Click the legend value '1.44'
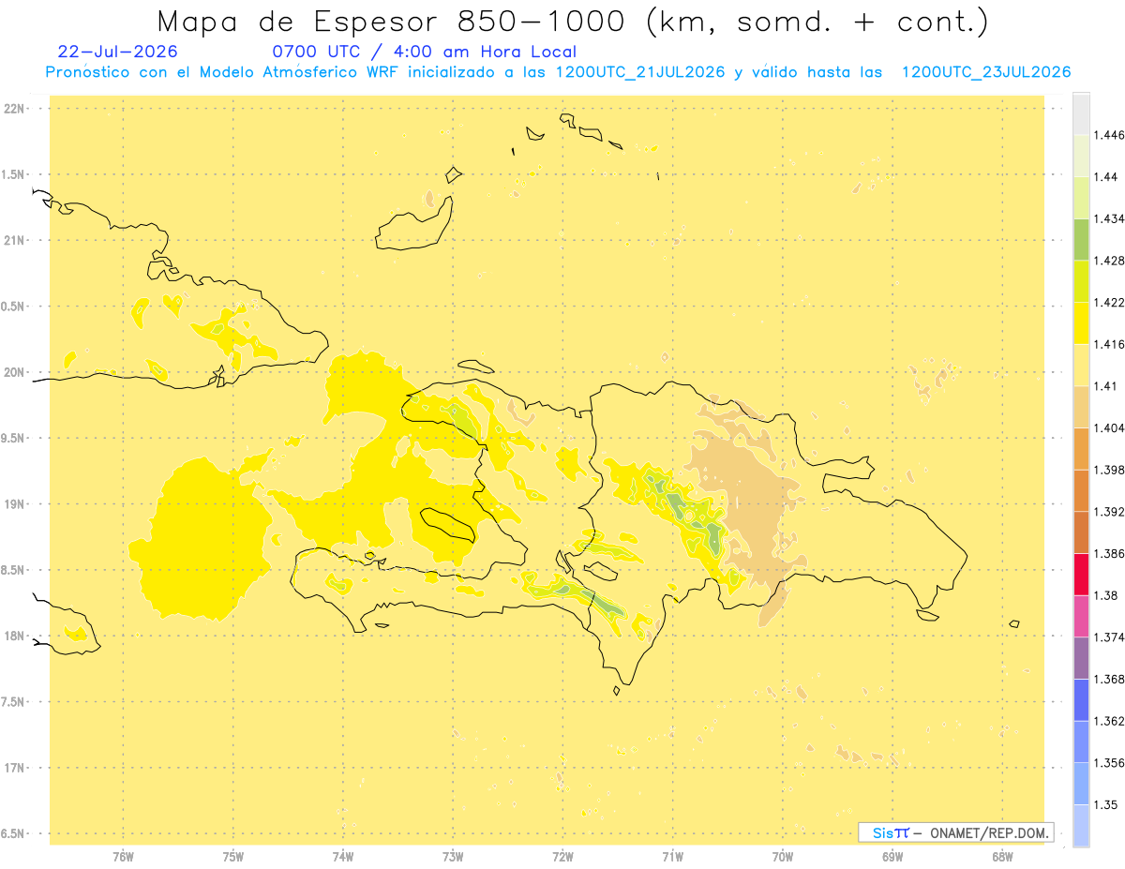 1105,176
